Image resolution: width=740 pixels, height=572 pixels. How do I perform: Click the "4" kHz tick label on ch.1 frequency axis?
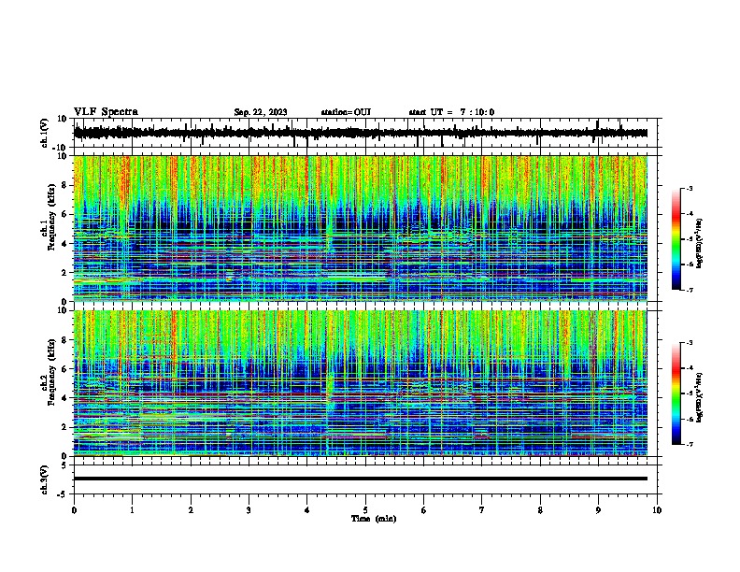click(64, 244)
